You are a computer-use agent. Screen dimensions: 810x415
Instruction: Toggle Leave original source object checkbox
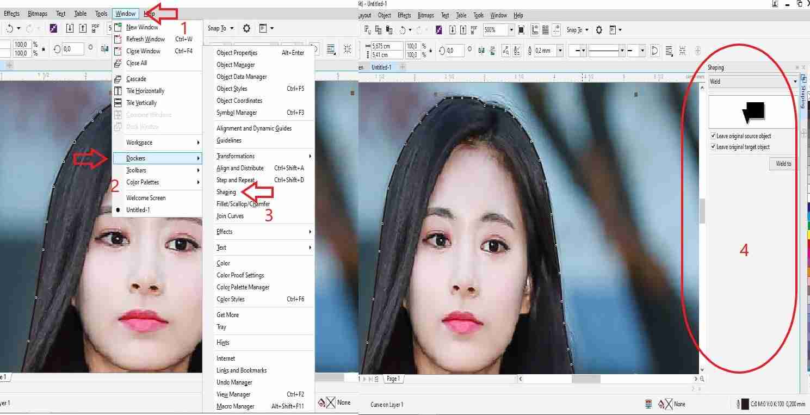pos(713,136)
